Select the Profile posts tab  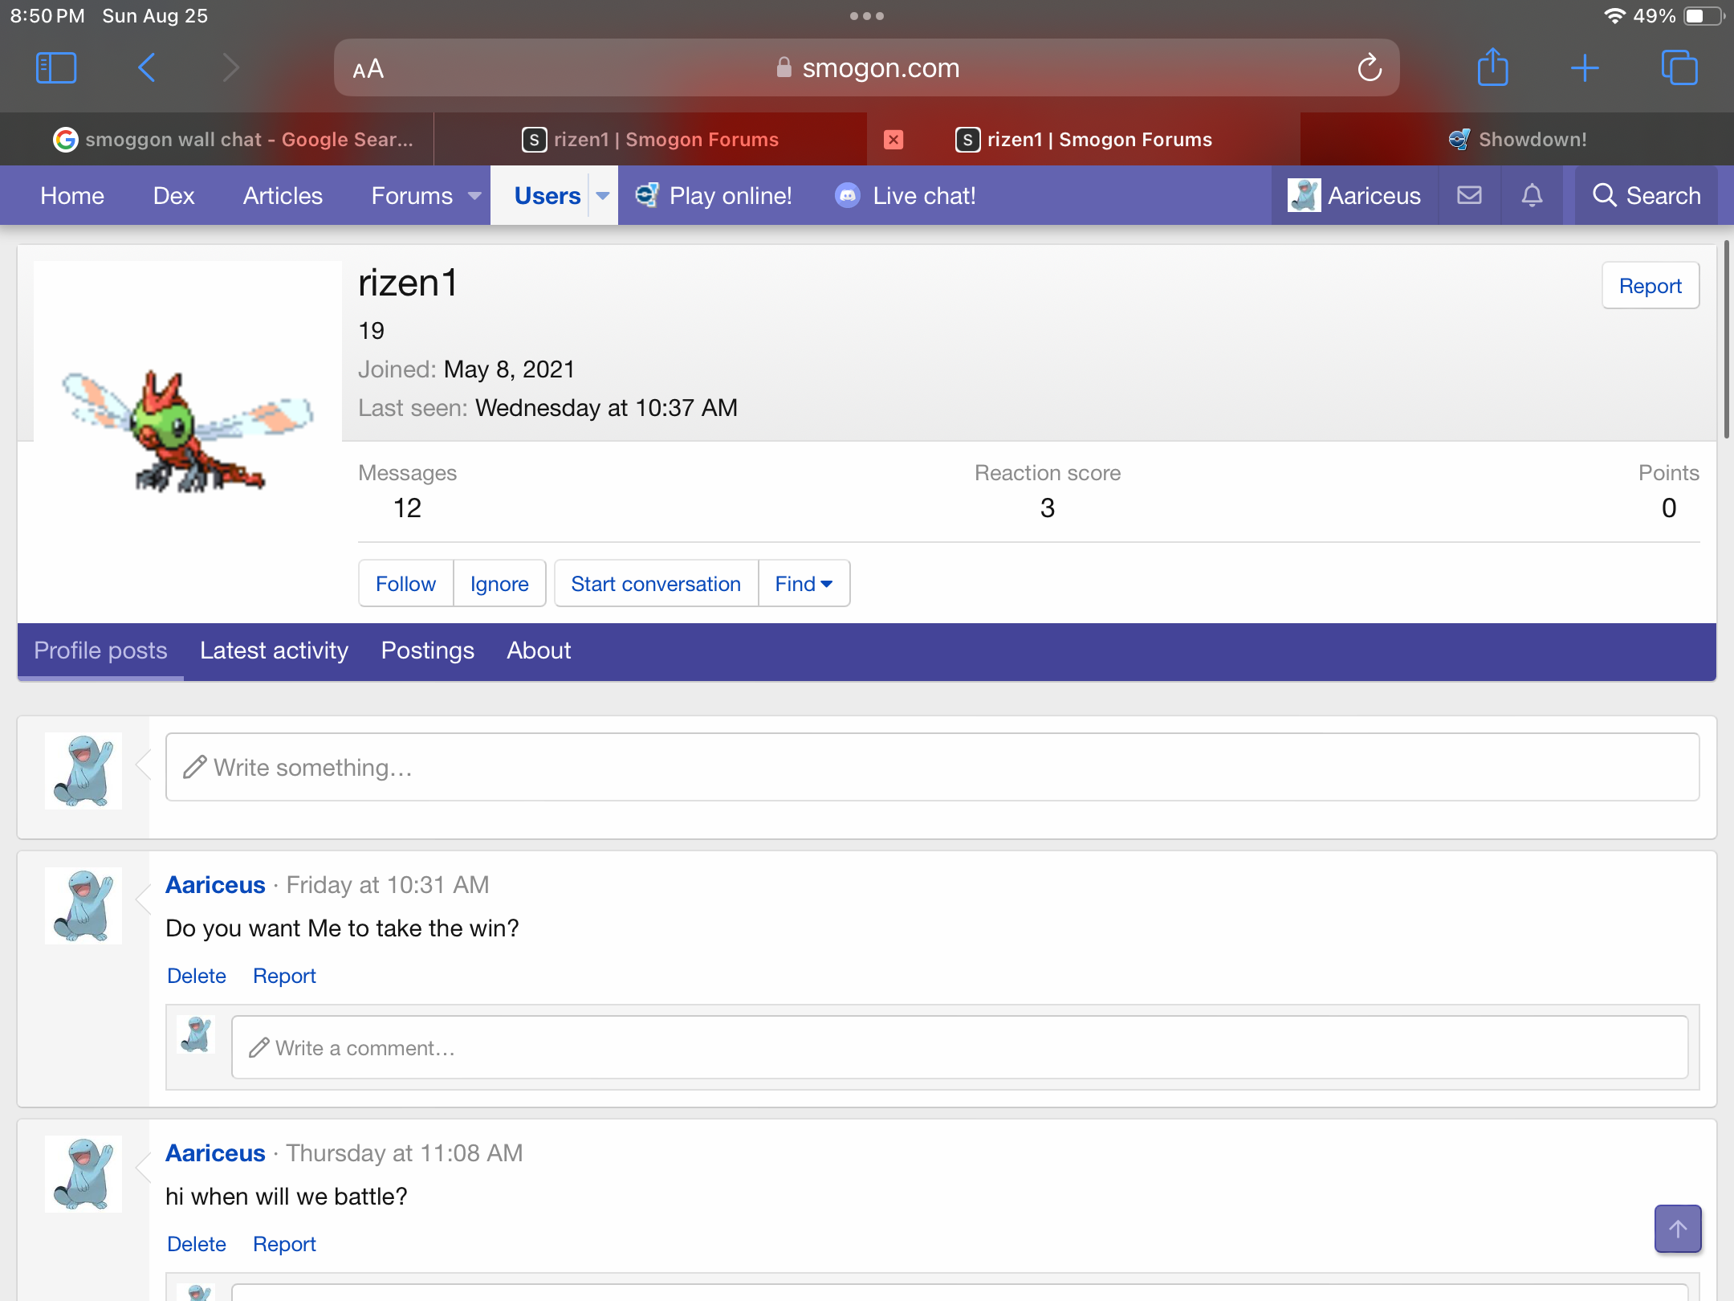pos(100,650)
